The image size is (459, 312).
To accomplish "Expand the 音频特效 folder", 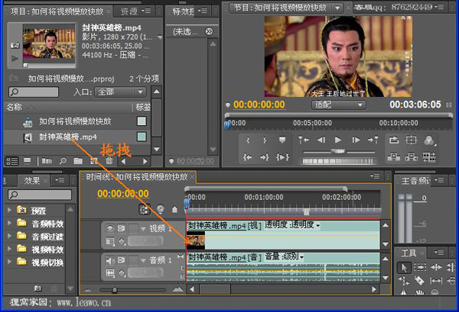I will click(9, 223).
